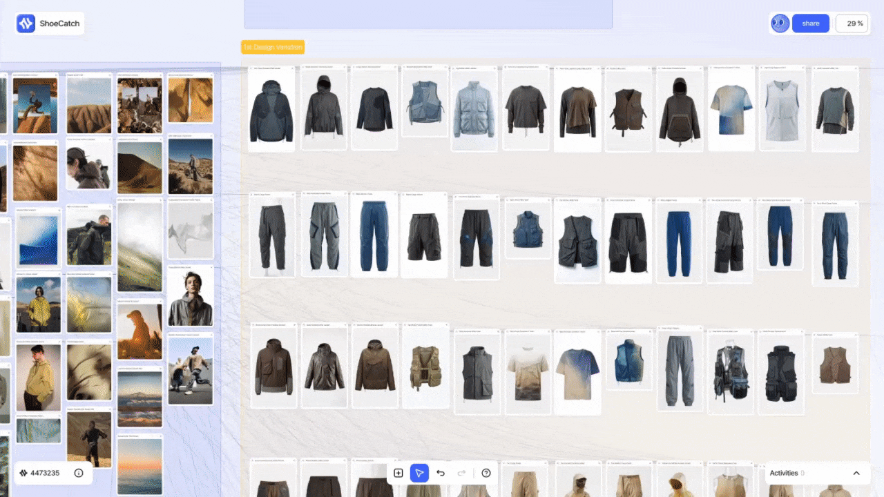Image resolution: width=884 pixels, height=497 pixels.
Task: Open the help question mark
Action: [x=486, y=473]
